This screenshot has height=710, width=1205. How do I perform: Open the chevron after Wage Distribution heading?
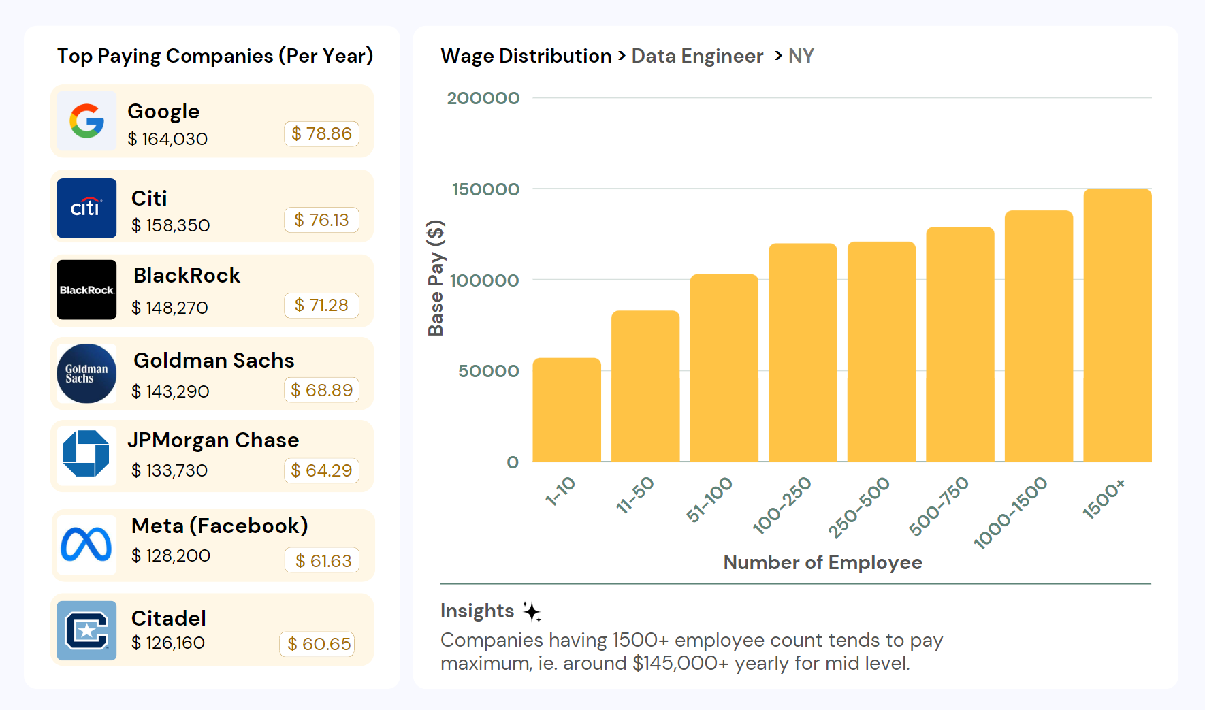(621, 57)
